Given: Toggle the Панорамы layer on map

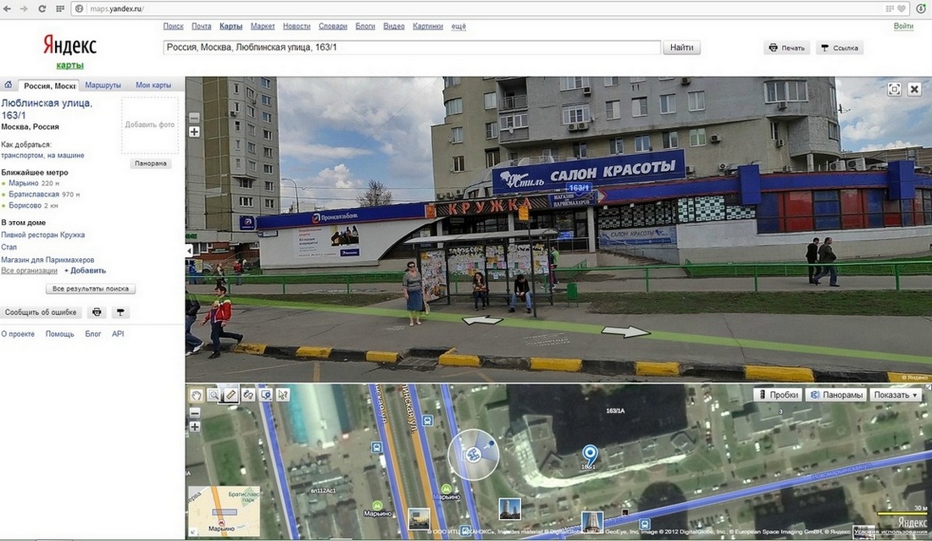Looking at the screenshot, I should [x=836, y=395].
